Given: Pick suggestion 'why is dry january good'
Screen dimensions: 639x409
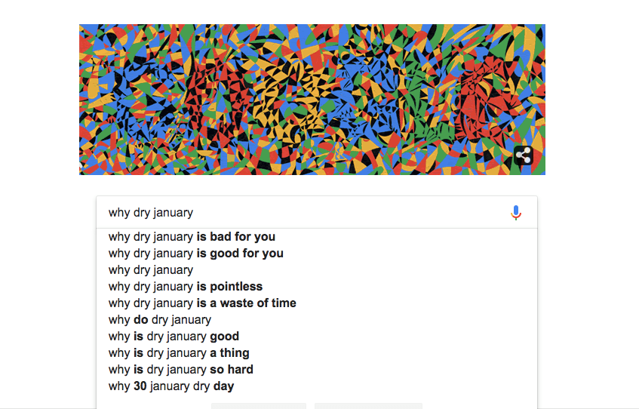Looking at the screenshot, I should [317, 337].
